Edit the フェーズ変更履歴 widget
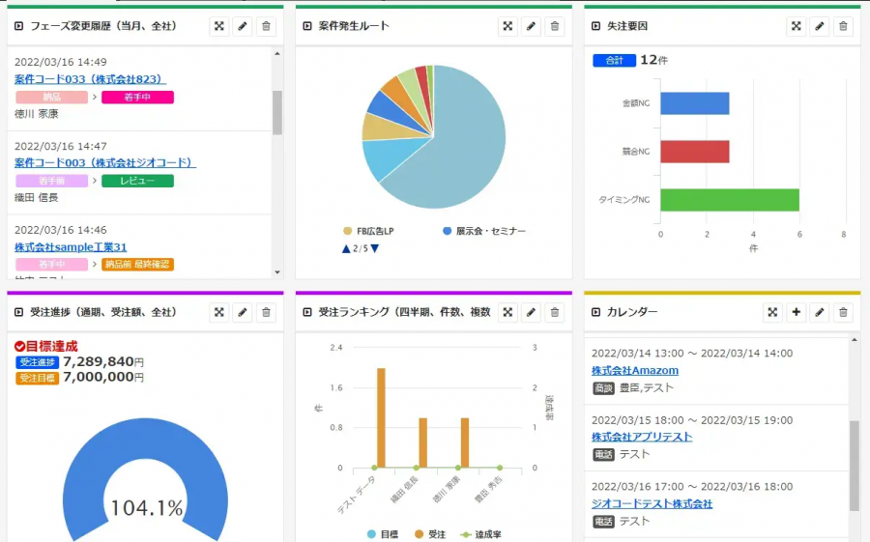The image size is (870, 542). [x=243, y=26]
